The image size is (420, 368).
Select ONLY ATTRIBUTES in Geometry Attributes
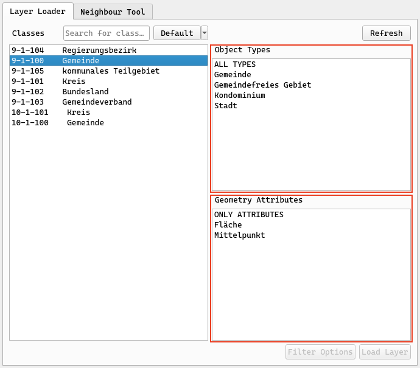pos(311,215)
